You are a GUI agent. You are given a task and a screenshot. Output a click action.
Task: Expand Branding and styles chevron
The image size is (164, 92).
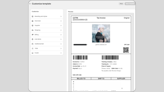[61, 16]
